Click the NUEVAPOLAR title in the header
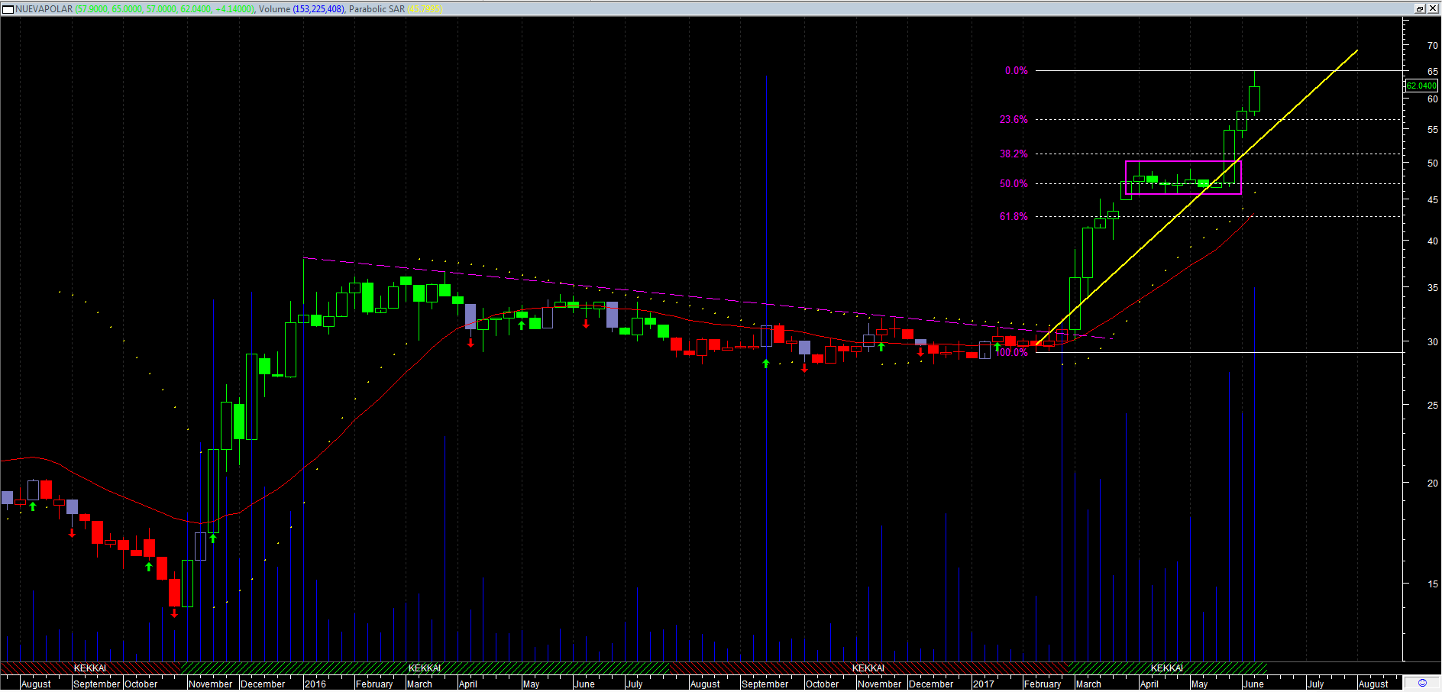Viewport: 1442px width, 692px height. click(x=44, y=9)
